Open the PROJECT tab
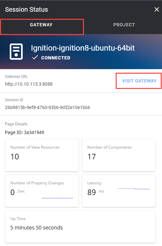162x246 pixels. pyautogui.click(x=124, y=25)
